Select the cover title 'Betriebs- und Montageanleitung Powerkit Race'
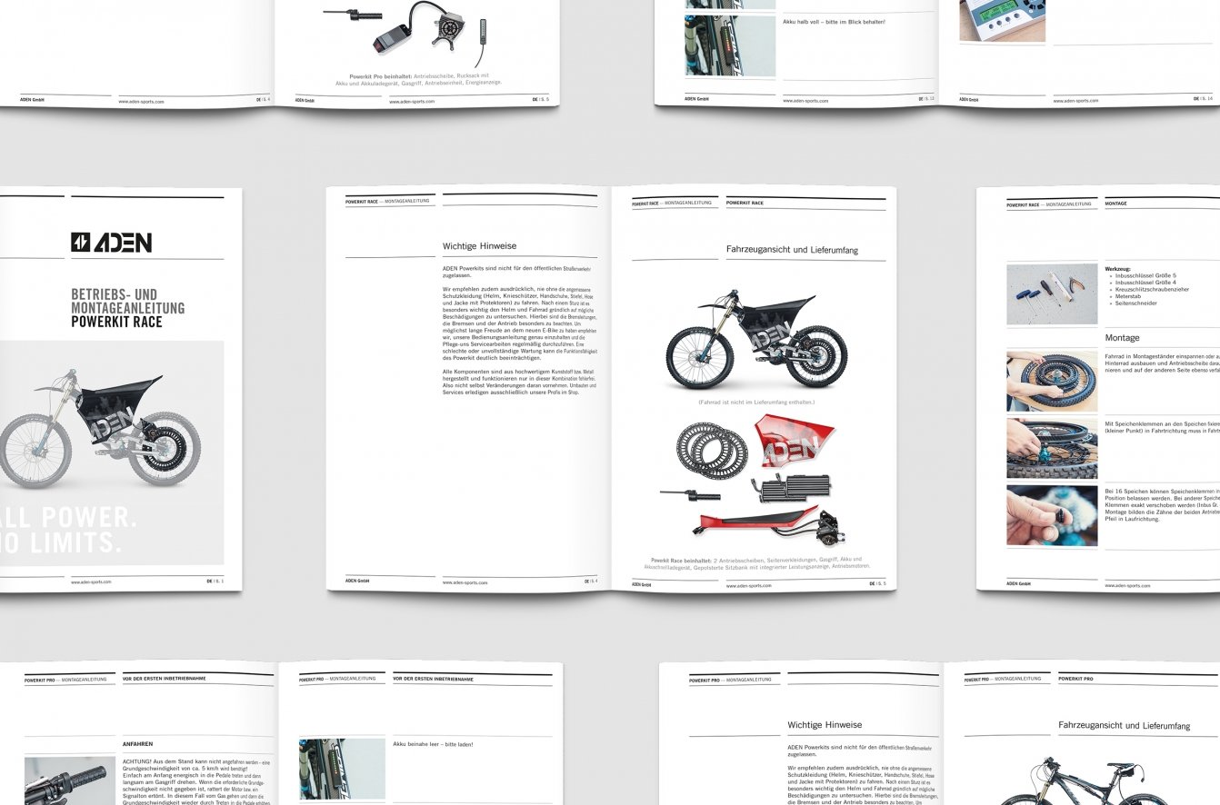 coord(127,308)
